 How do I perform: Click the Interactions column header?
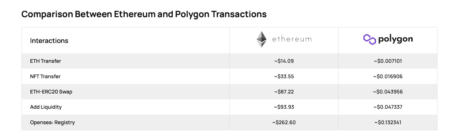click(49, 41)
